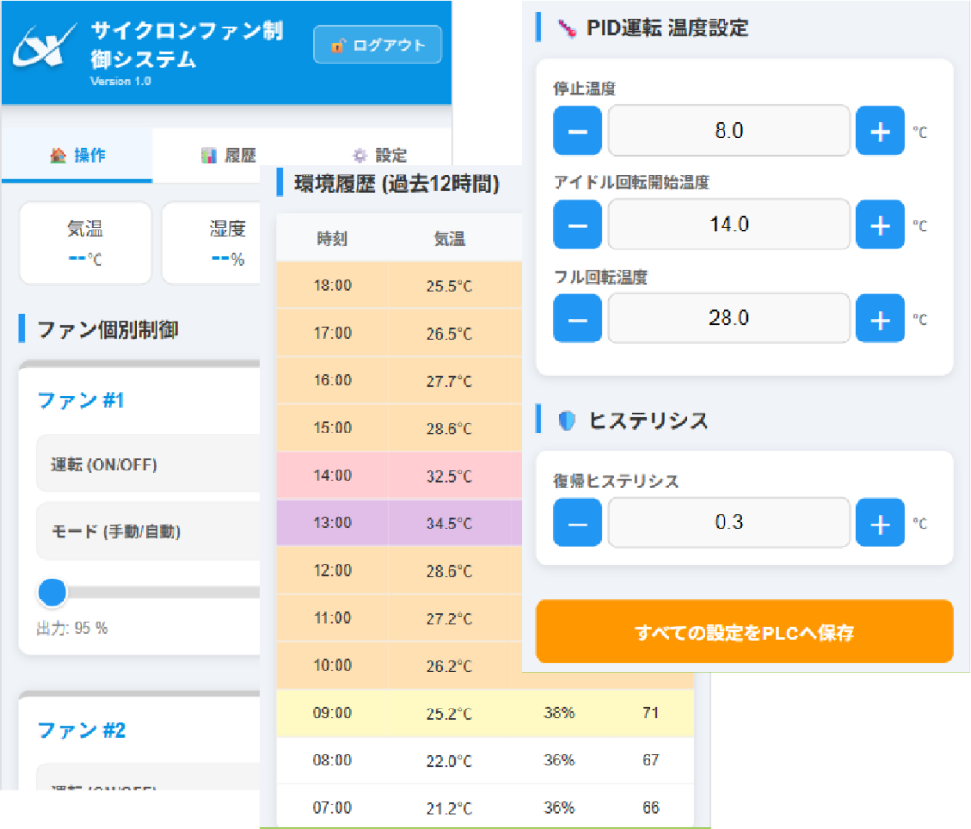Switch to the 操作 tab
971x829 pixels.
(x=77, y=156)
